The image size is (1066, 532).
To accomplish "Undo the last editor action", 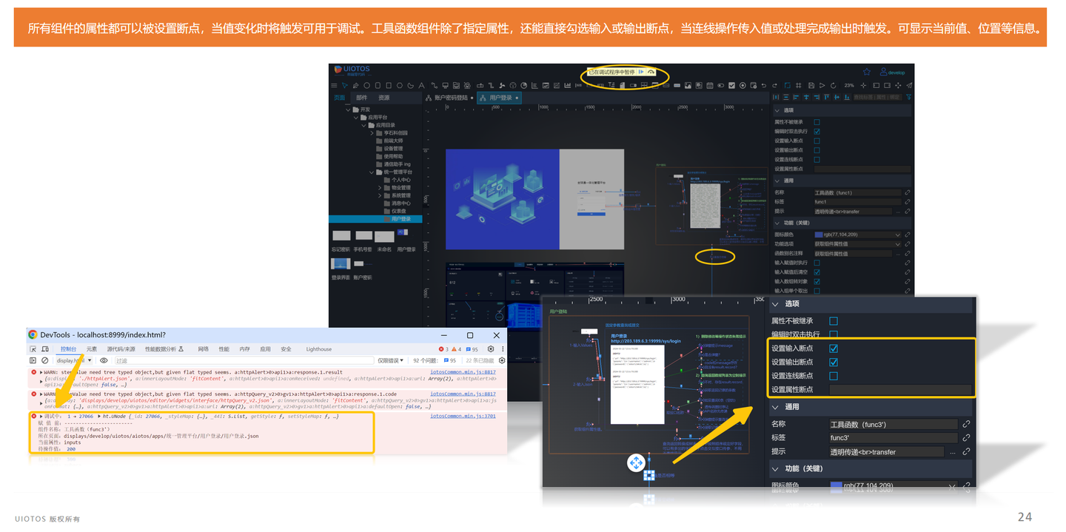I will click(764, 85).
